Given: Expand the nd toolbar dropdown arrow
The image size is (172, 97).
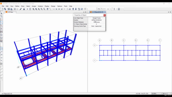Looking at the screenshot, I should pos(110,9).
